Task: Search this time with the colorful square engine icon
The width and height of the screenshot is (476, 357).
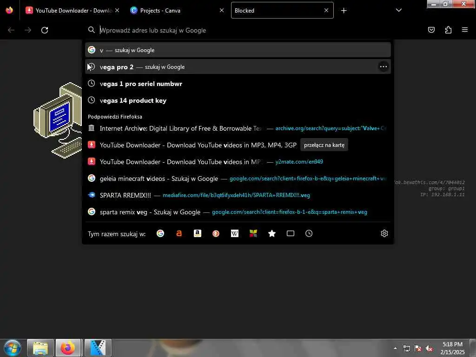Action: pyautogui.click(x=253, y=233)
